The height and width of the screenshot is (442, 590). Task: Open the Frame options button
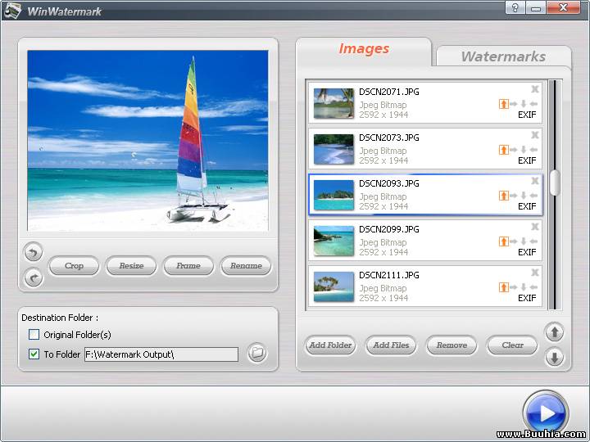pyautogui.click(x=188, y=266)
